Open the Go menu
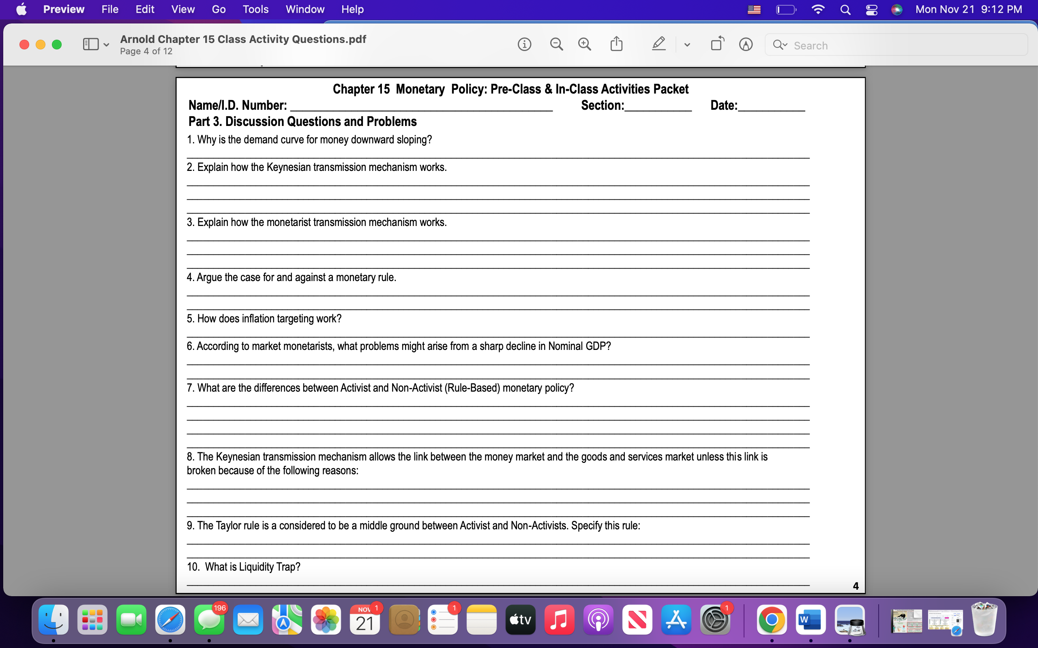The width and height of the screenshot is (1038, 648). click(x=218, y=9)
